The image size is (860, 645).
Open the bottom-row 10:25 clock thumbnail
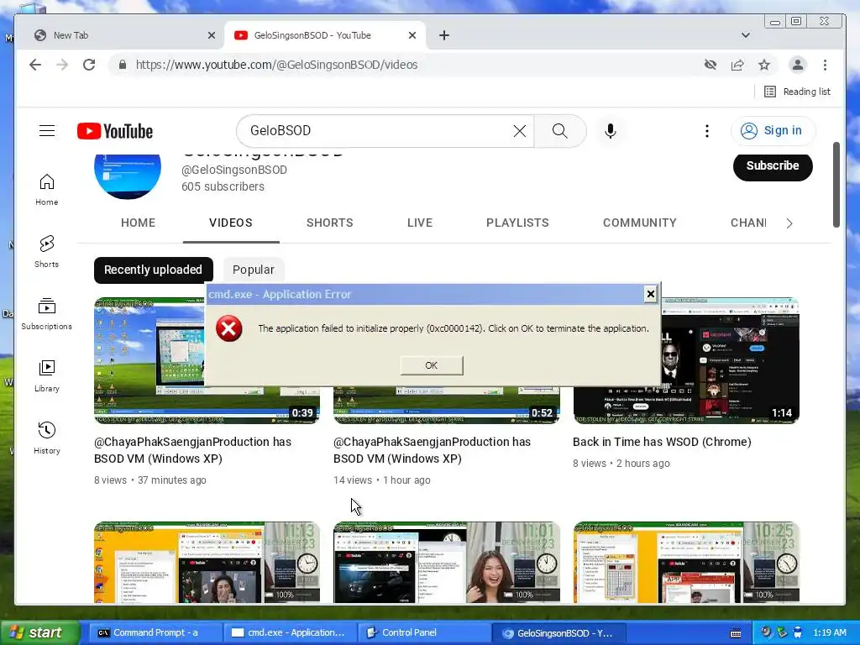pos(686,562)
